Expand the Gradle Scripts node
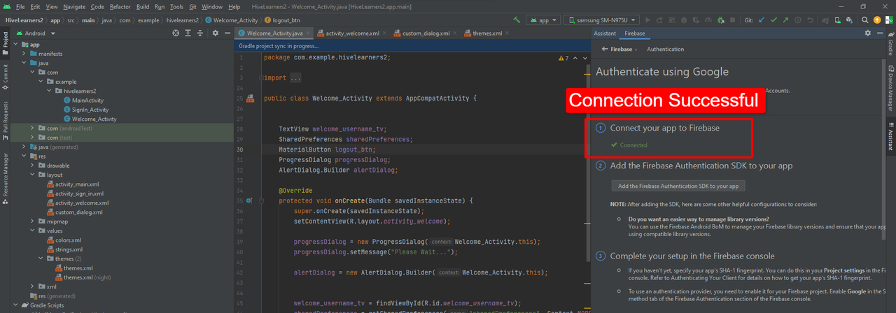This screenshot has height=313, width=896. [x=15, y=305]
